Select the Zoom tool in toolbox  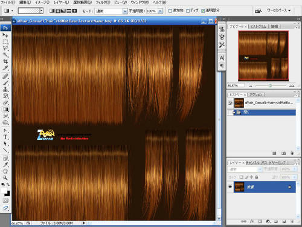pyautogui.click(x=5, y=178)
